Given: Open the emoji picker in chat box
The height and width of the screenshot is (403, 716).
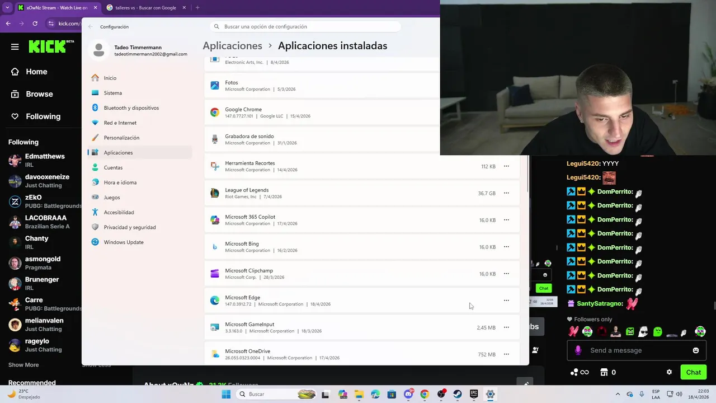Looking at the screenshot, I should (x=696, y=350).
